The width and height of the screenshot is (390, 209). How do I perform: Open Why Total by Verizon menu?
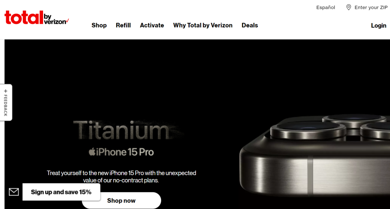click(203, 25)
